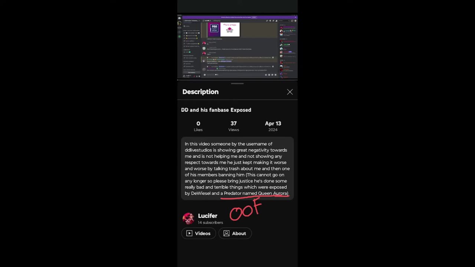Click Lucifer's channel avatar
The height and width of the screenshot is (267, 475).
(x=188, y=218)
